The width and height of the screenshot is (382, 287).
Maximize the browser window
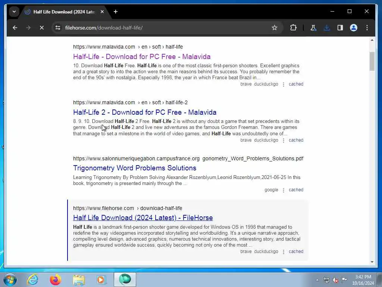349,12
